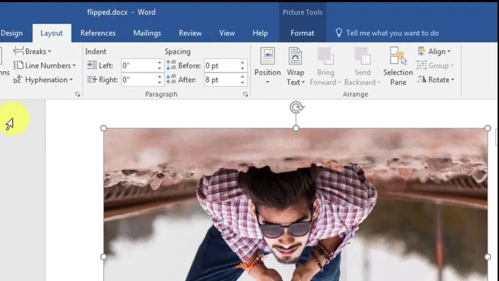Open the Design ribbon tab
This screenshot has height=281, width=499.
click(x=12, y=33)
